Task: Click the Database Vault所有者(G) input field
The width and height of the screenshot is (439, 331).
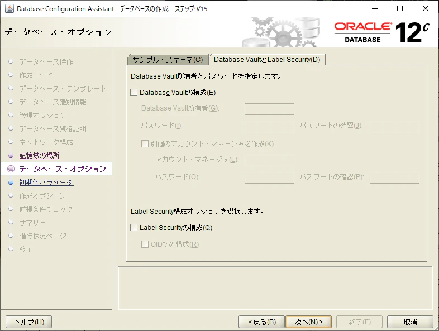Action: tap(269, 109)
